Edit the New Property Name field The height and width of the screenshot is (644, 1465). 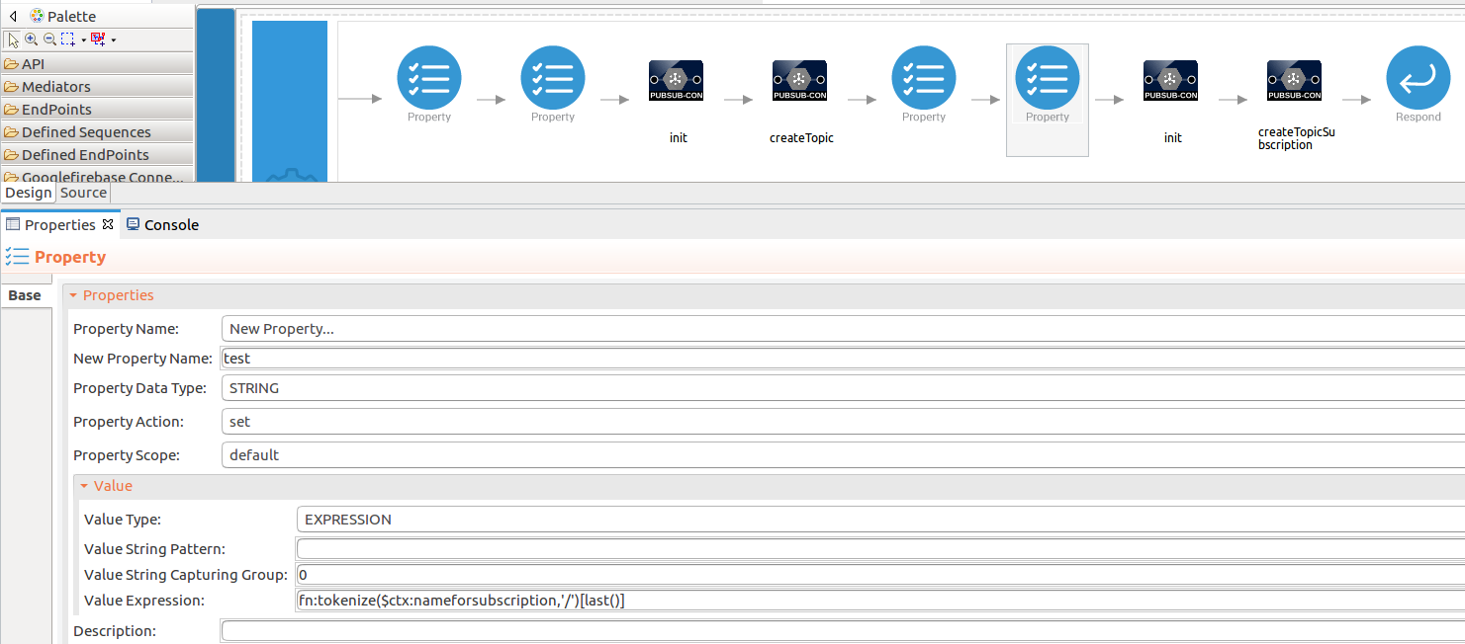pos(843,359)
